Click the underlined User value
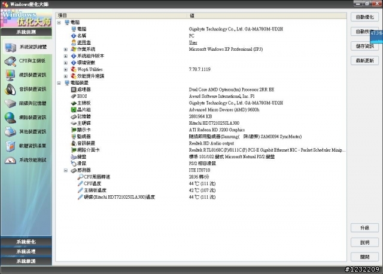The image size is (383, 274). click(x=193, y=42)
